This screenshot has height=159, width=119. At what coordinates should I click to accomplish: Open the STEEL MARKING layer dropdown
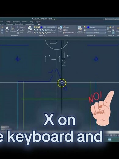pos(56,27)
